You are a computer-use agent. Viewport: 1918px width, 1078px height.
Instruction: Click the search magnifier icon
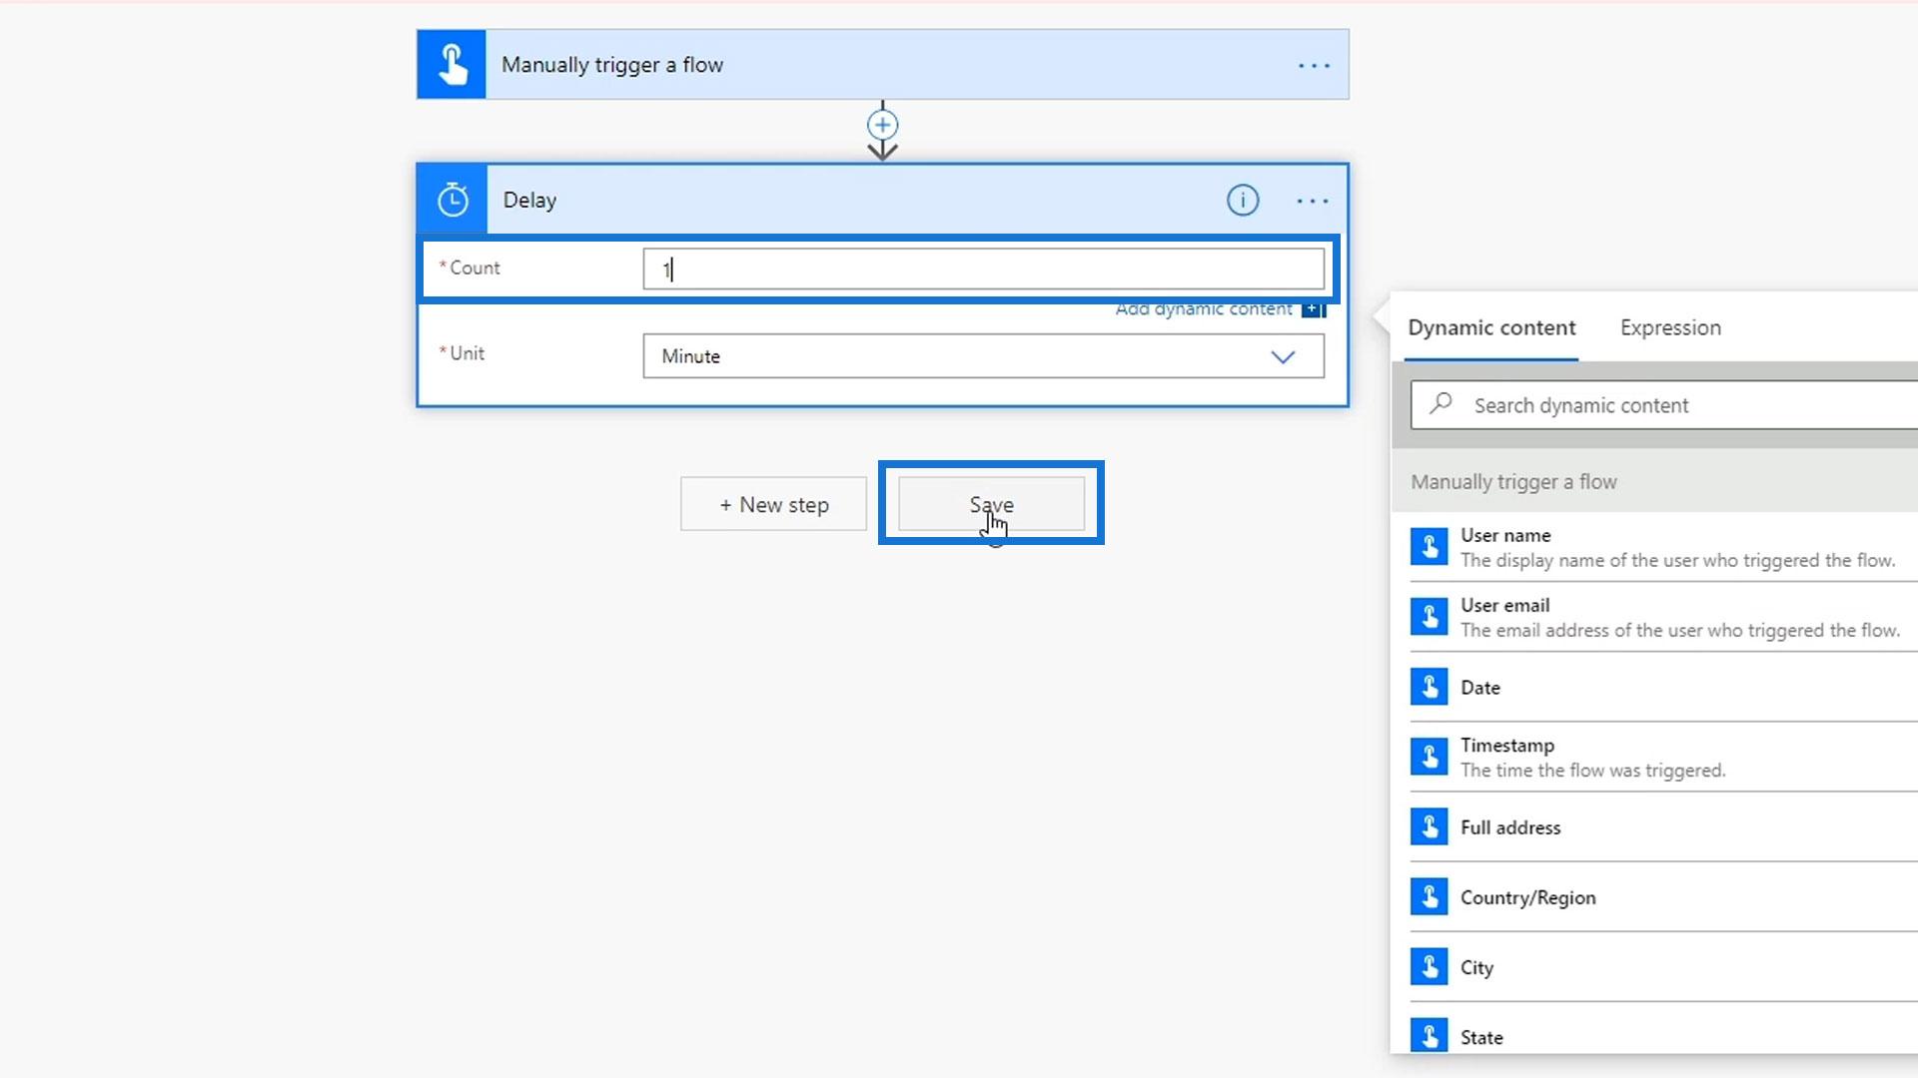[x=1440, y=404]
